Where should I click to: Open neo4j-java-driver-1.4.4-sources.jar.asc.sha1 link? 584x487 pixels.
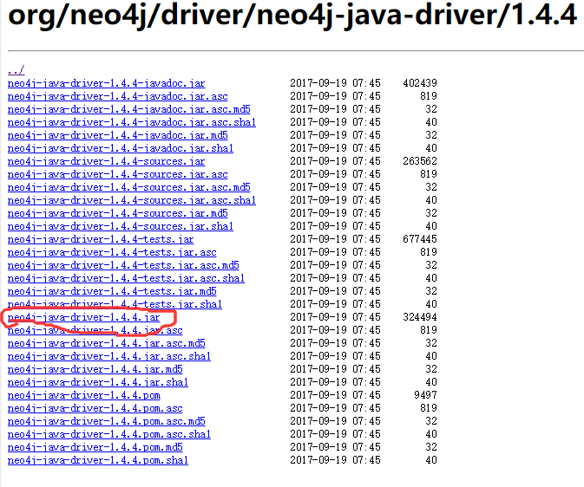pos(132,200)
